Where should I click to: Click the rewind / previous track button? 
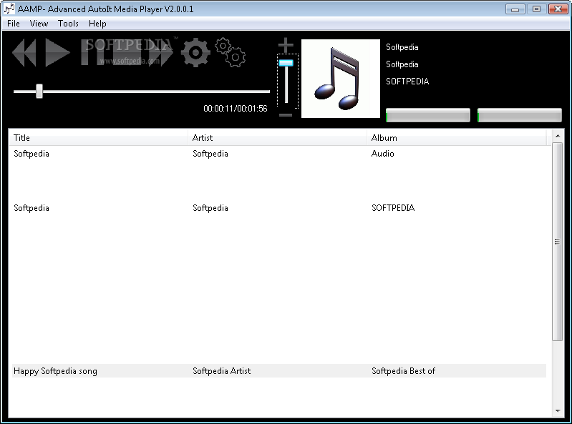coord(24,53)
